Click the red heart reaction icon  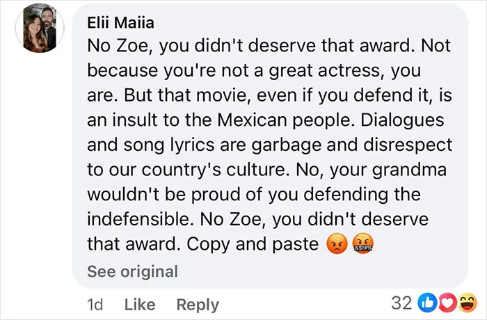pyautogui.click(x=447, y=303)
